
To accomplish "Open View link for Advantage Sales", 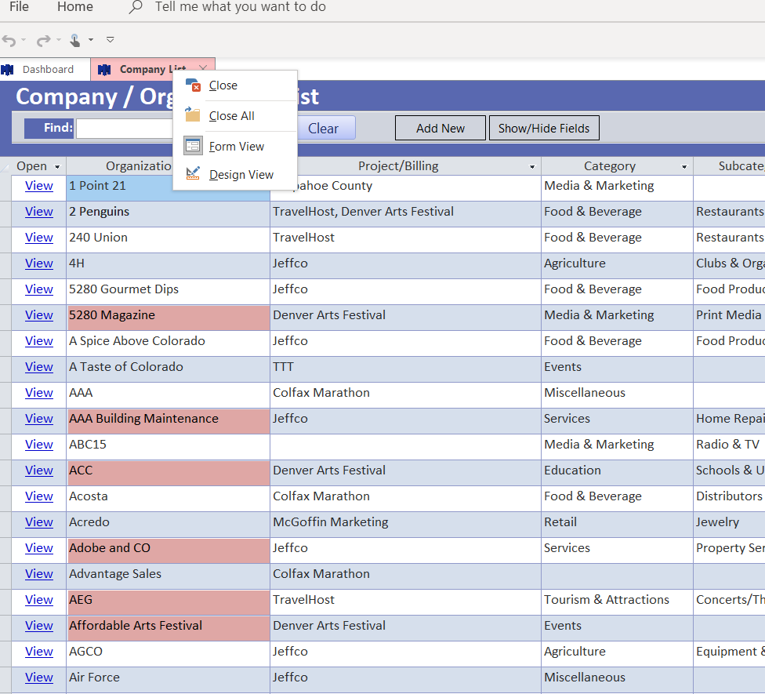I will 39,574.
